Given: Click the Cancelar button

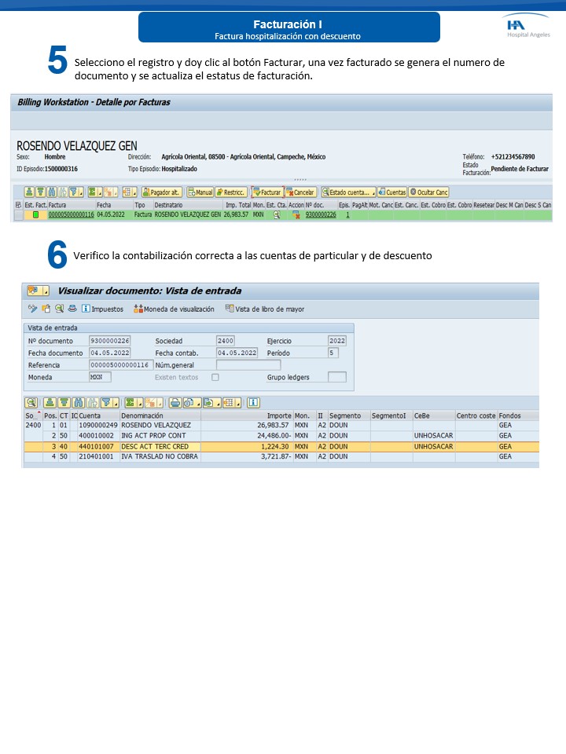Looking at the screenshot, I should click(300, 192).
